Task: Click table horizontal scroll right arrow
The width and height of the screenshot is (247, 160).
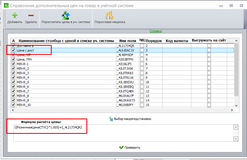Action: (232, 110)
